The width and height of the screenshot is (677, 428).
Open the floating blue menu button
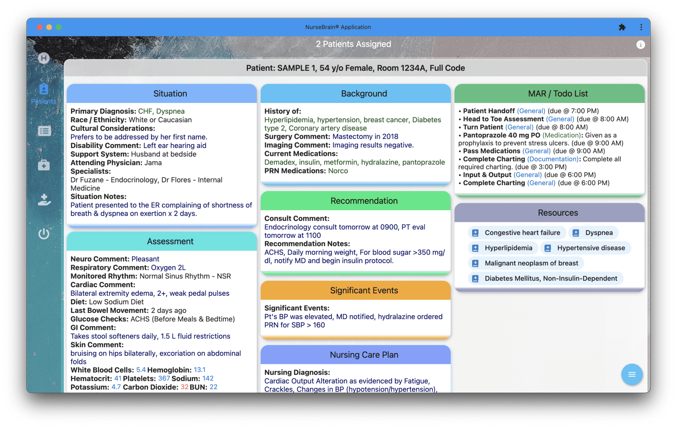pyautogui.click(x=632, y=374)
